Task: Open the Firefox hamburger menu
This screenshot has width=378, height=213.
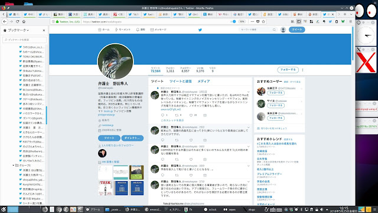Action: pyautogui.click(x=351, y=21)
